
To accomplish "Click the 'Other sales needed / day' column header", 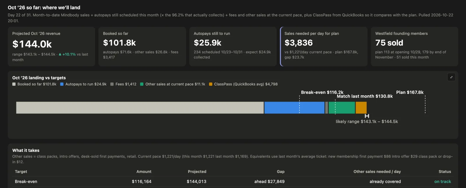I will point(377,172).
